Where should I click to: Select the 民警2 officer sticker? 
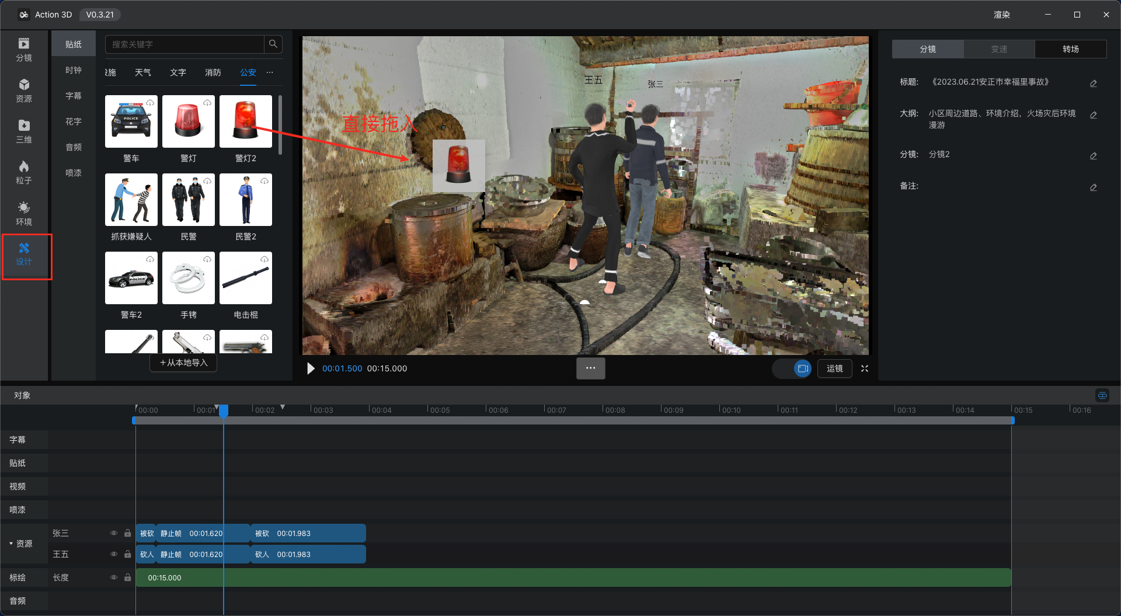click(x=246, y=200)
